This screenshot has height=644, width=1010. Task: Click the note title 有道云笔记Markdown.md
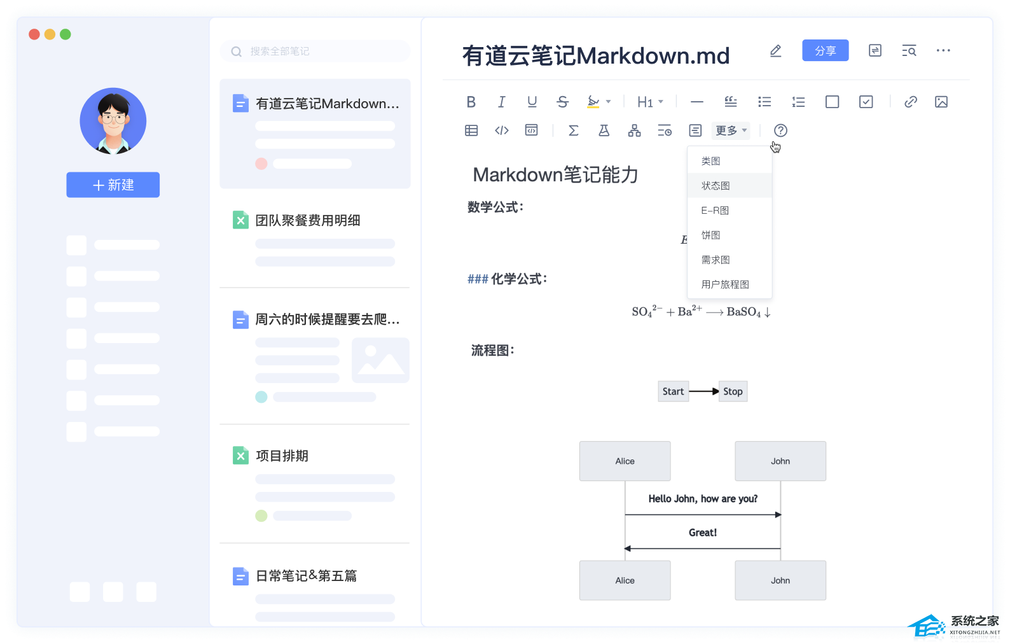coord(595,56)
